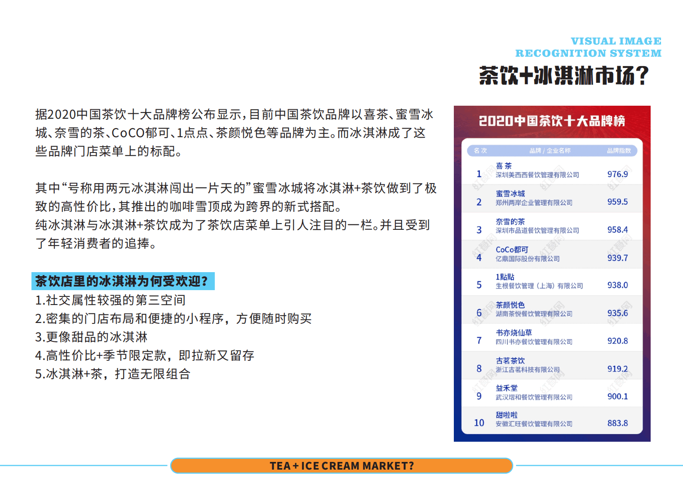
Task: Click the index value 938.0
Action: click(x=618, y=285)
